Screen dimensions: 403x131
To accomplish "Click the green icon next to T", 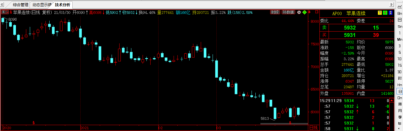I will click(x=385, y=13).
